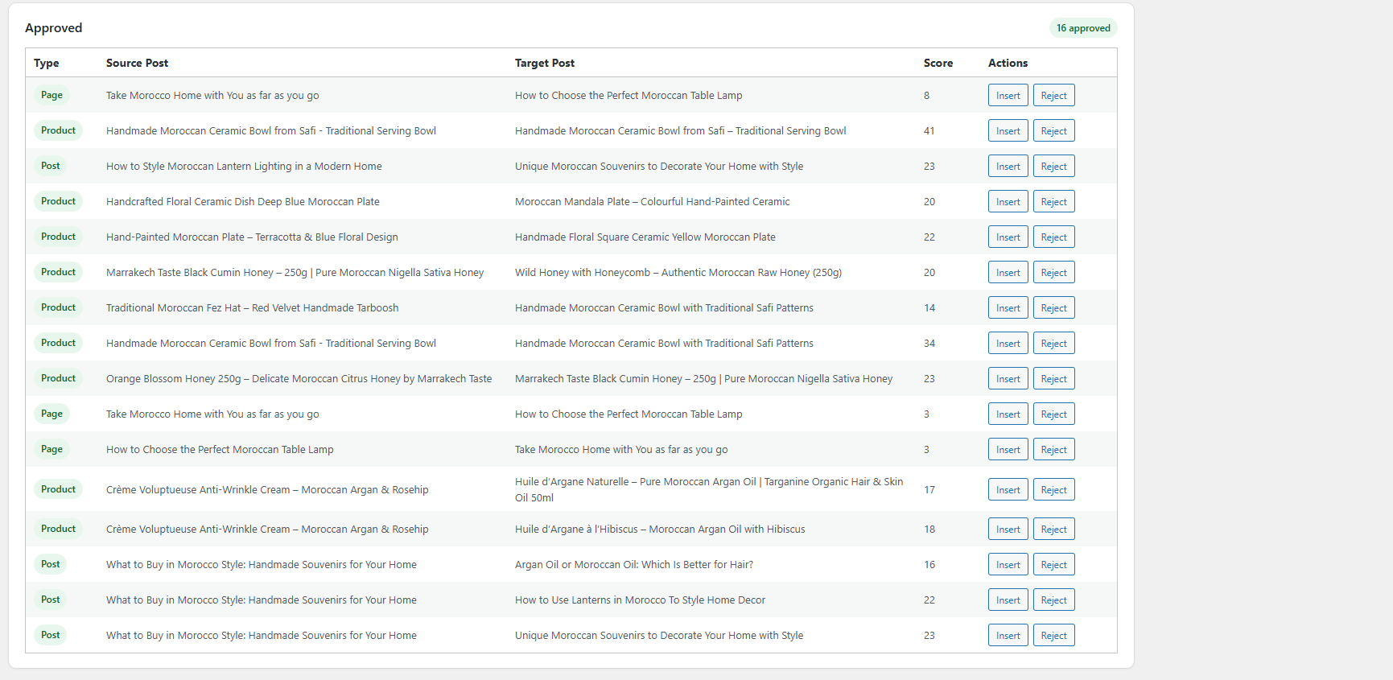Screen dimensions: 1393x680
Task: Click the "Type" column header
Action: point(47,63)
